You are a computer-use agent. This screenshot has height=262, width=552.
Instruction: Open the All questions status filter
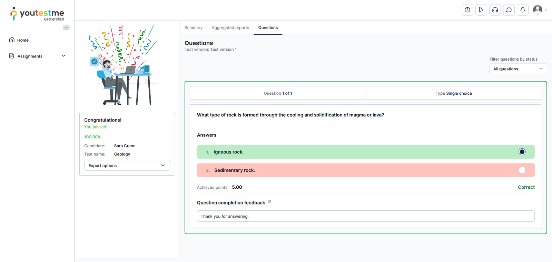pyautogui.click(x=518, y=69)
